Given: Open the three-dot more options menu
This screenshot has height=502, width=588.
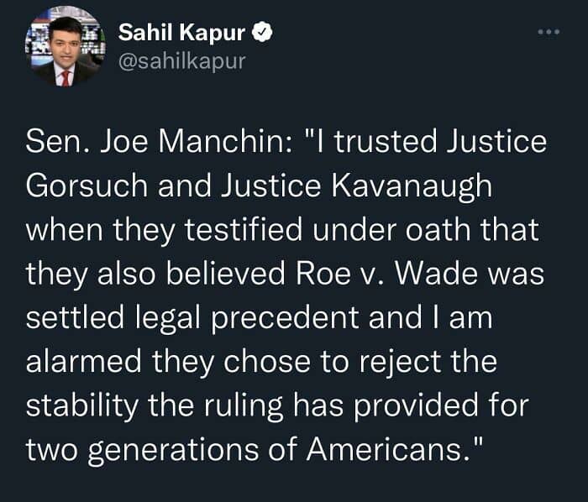Looking at the screenshot, I should click(548, 33).
